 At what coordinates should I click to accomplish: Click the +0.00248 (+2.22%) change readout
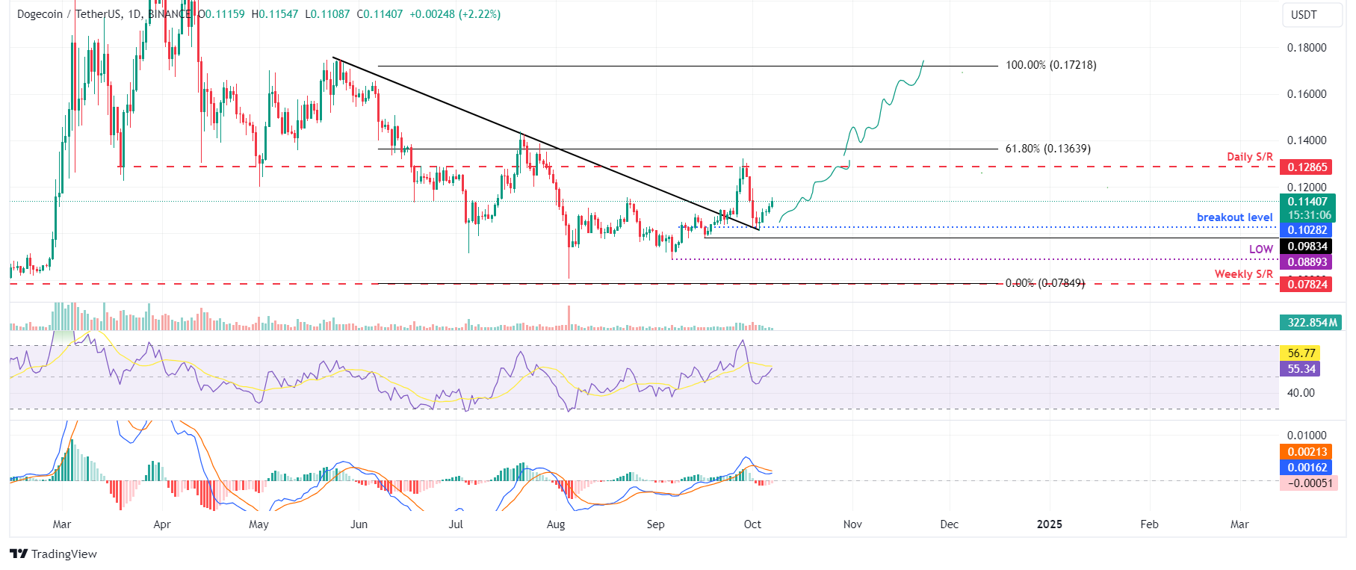point(455,14)
